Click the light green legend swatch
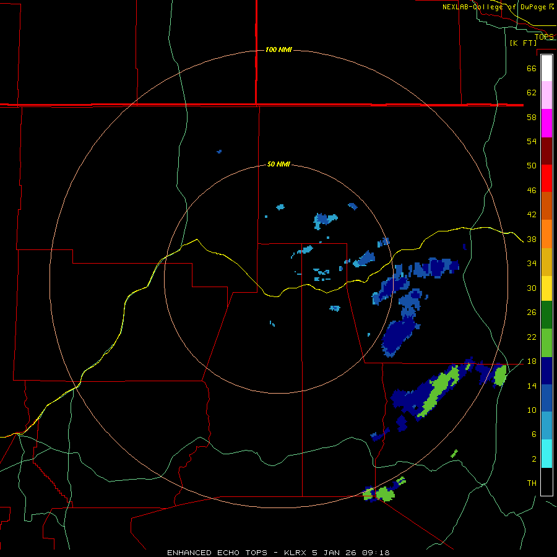The height and width of the screenshot is (557, 557). tap(546, 343)
